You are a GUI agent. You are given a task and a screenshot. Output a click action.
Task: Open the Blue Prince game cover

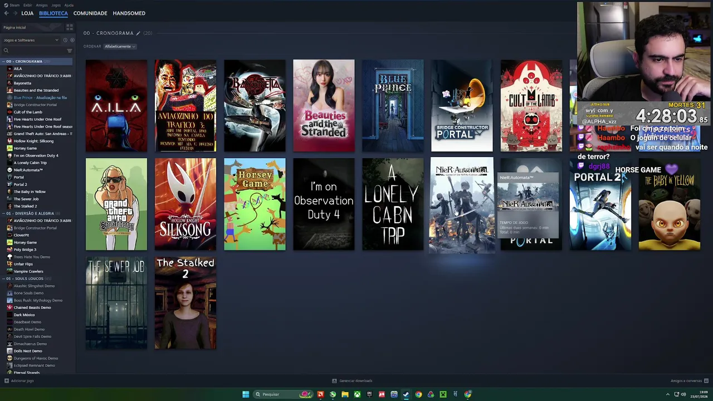(x=393, y=105)
